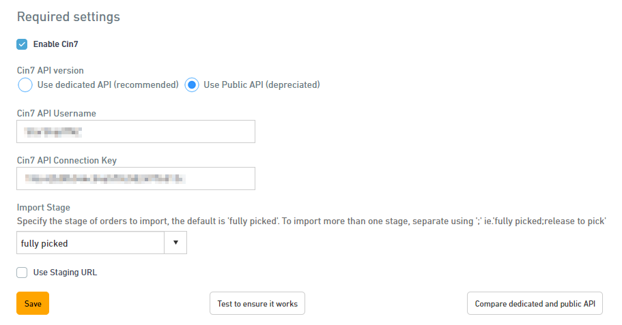Viewport: 622px width, 325px height.
Task: Click the 'Use Public API (depreciated)' label
Action: 261,85
